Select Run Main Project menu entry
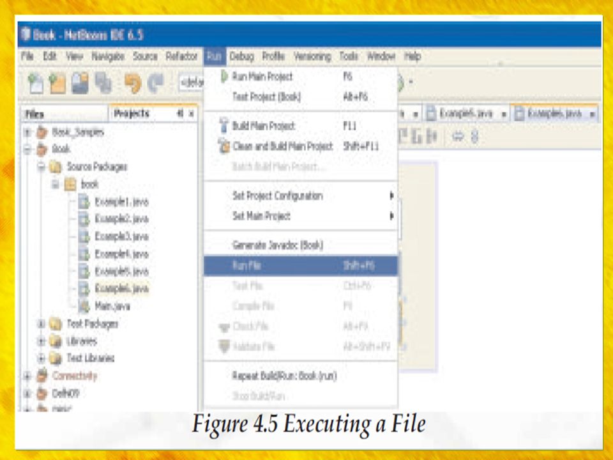The width and height of the screenshot is (613, 460). point(301,76)
